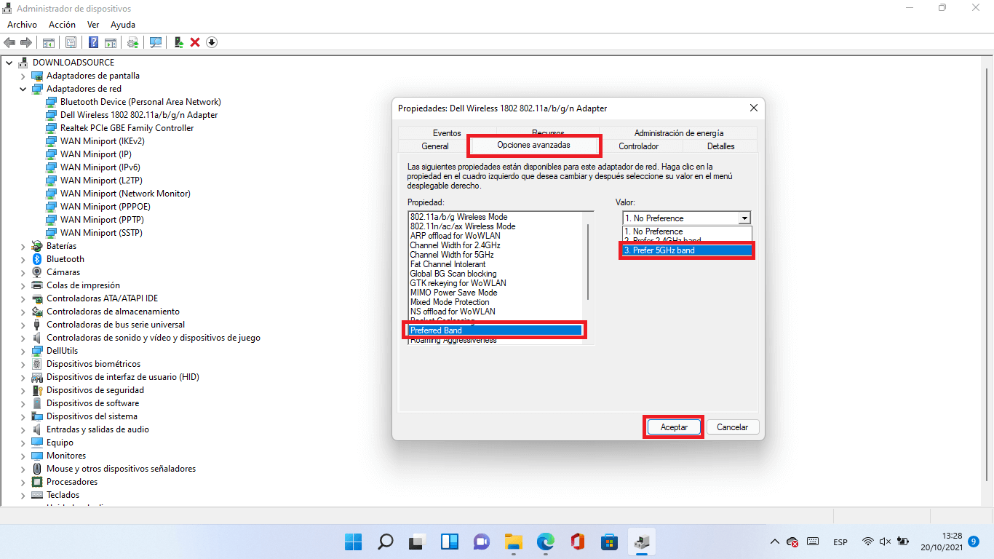994x559 pixels.
Task: Click the black down-arrow disable device icon
Action: [x=212, y=42]
